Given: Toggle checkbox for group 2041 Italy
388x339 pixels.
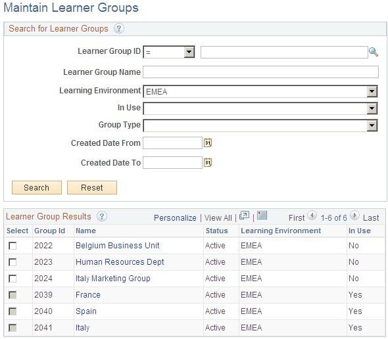Looking at the screenshot, I should [x=12, y=328].
